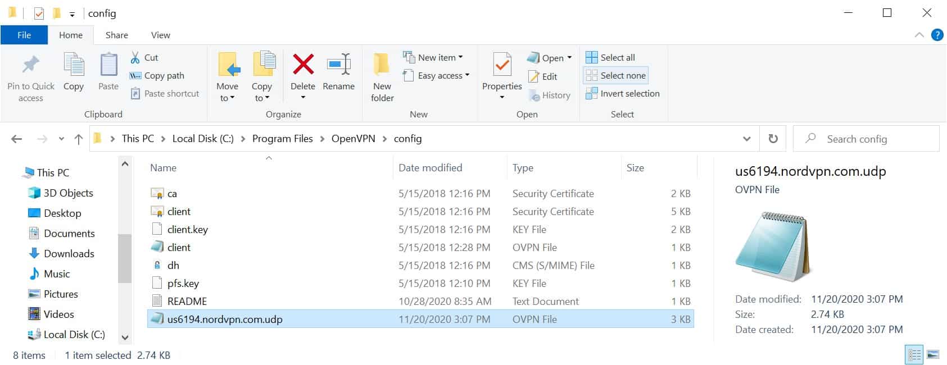Image resolution: width=947 pixels, height=365 pixels.
Task: Select Music in navigation pane
Action: (x=49, y=273)
